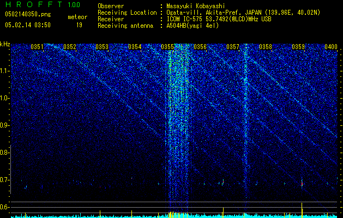Image resolution: width=343 pixels, height=218 pixels.
Task: Click the 0357 time marker
Action: point(233,47)
